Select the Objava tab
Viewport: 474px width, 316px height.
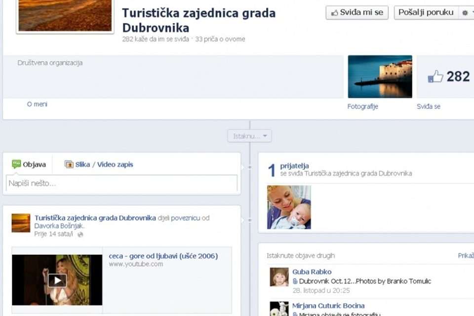(29, 164)
